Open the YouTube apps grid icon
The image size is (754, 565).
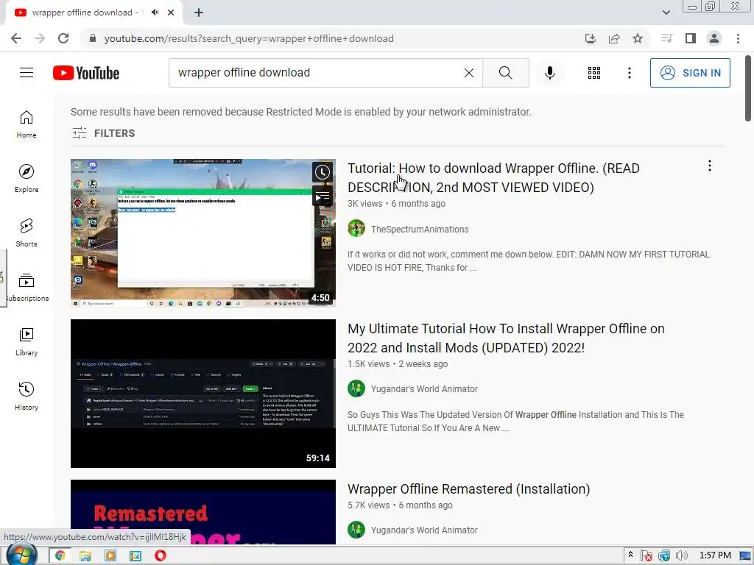594,73
